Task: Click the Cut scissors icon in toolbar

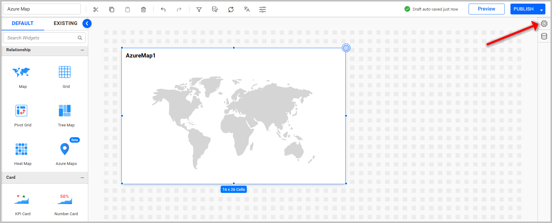Action: click(x=96, y=10)
